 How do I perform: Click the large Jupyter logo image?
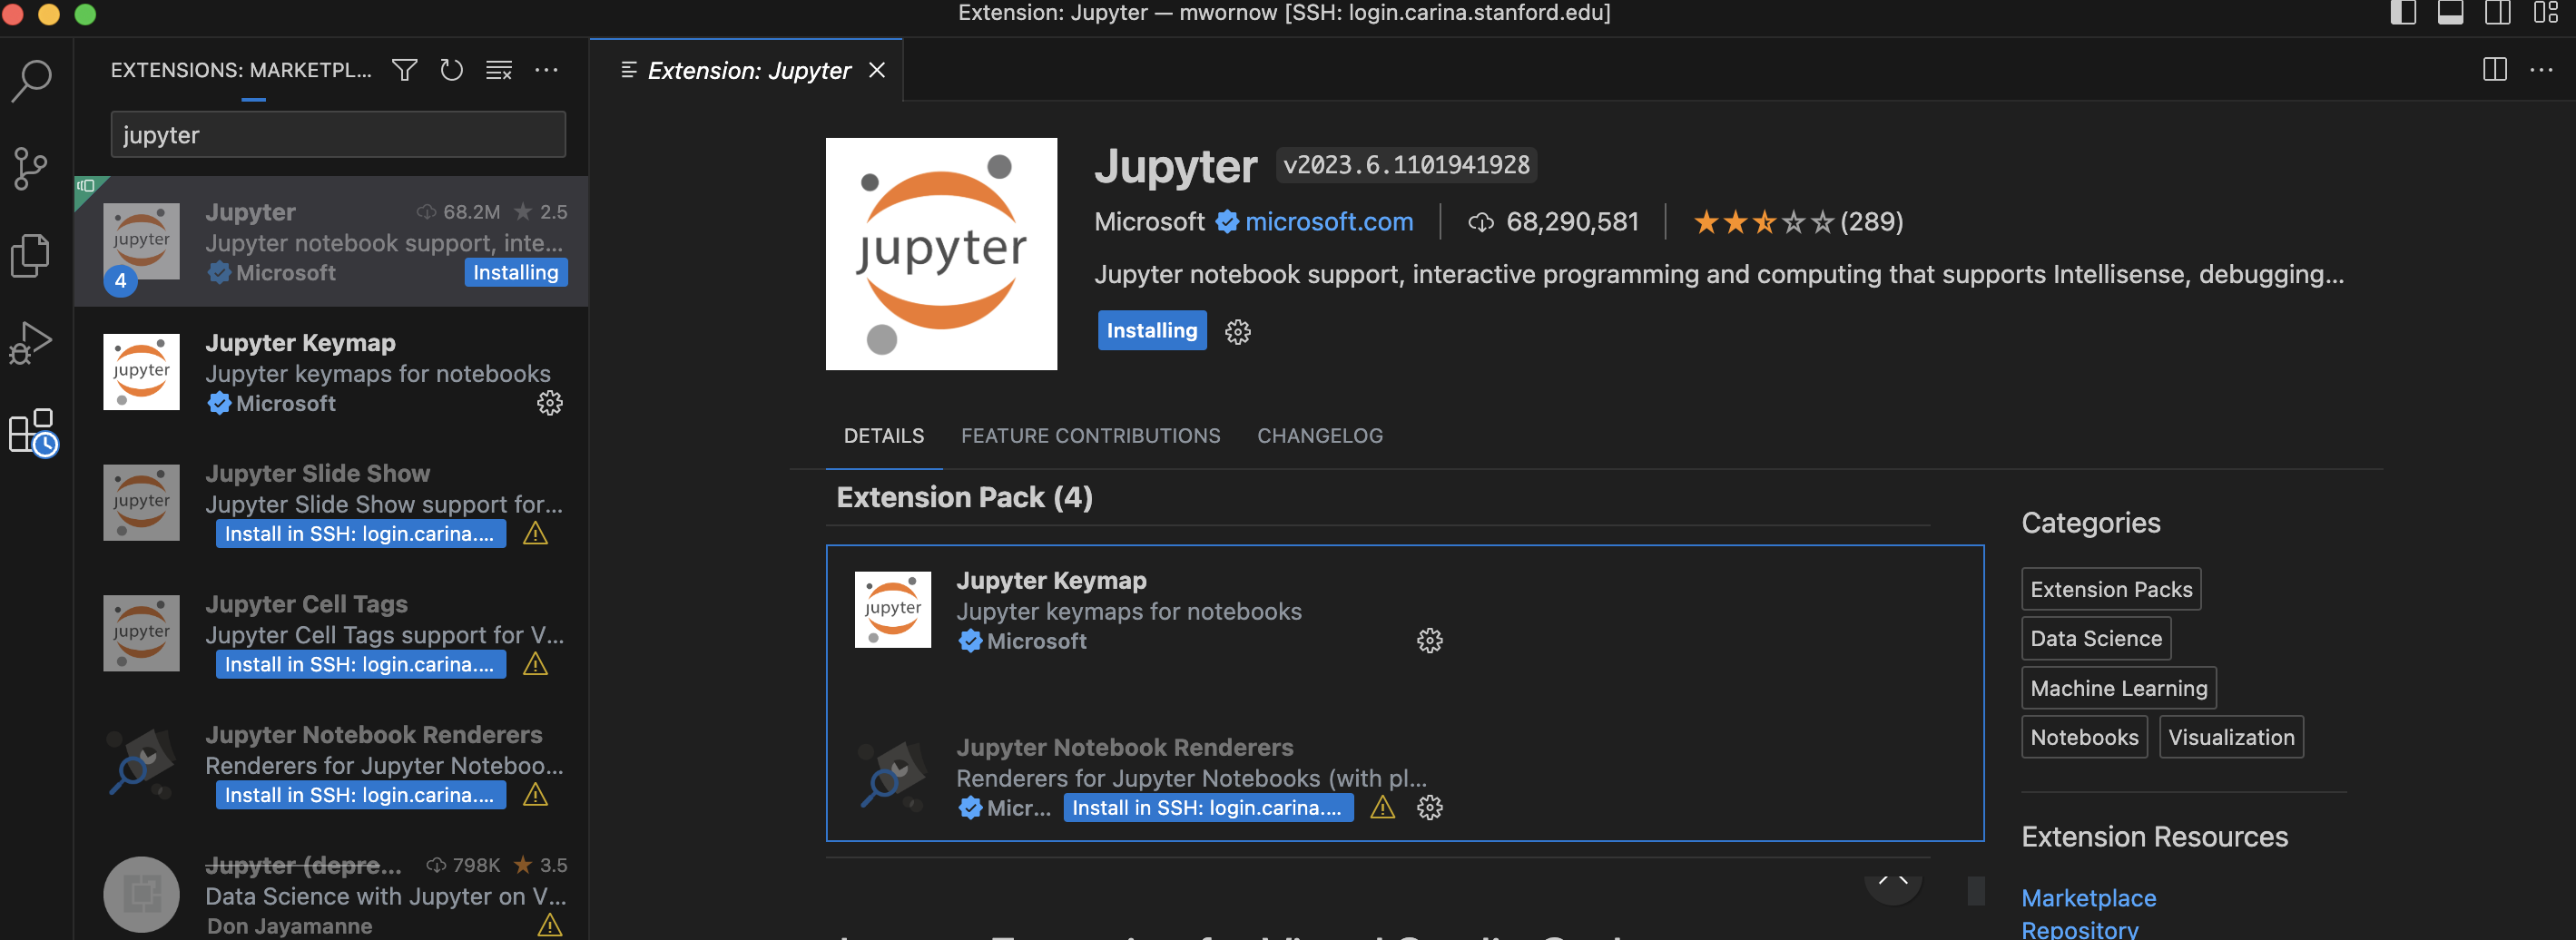pos(941,254)
